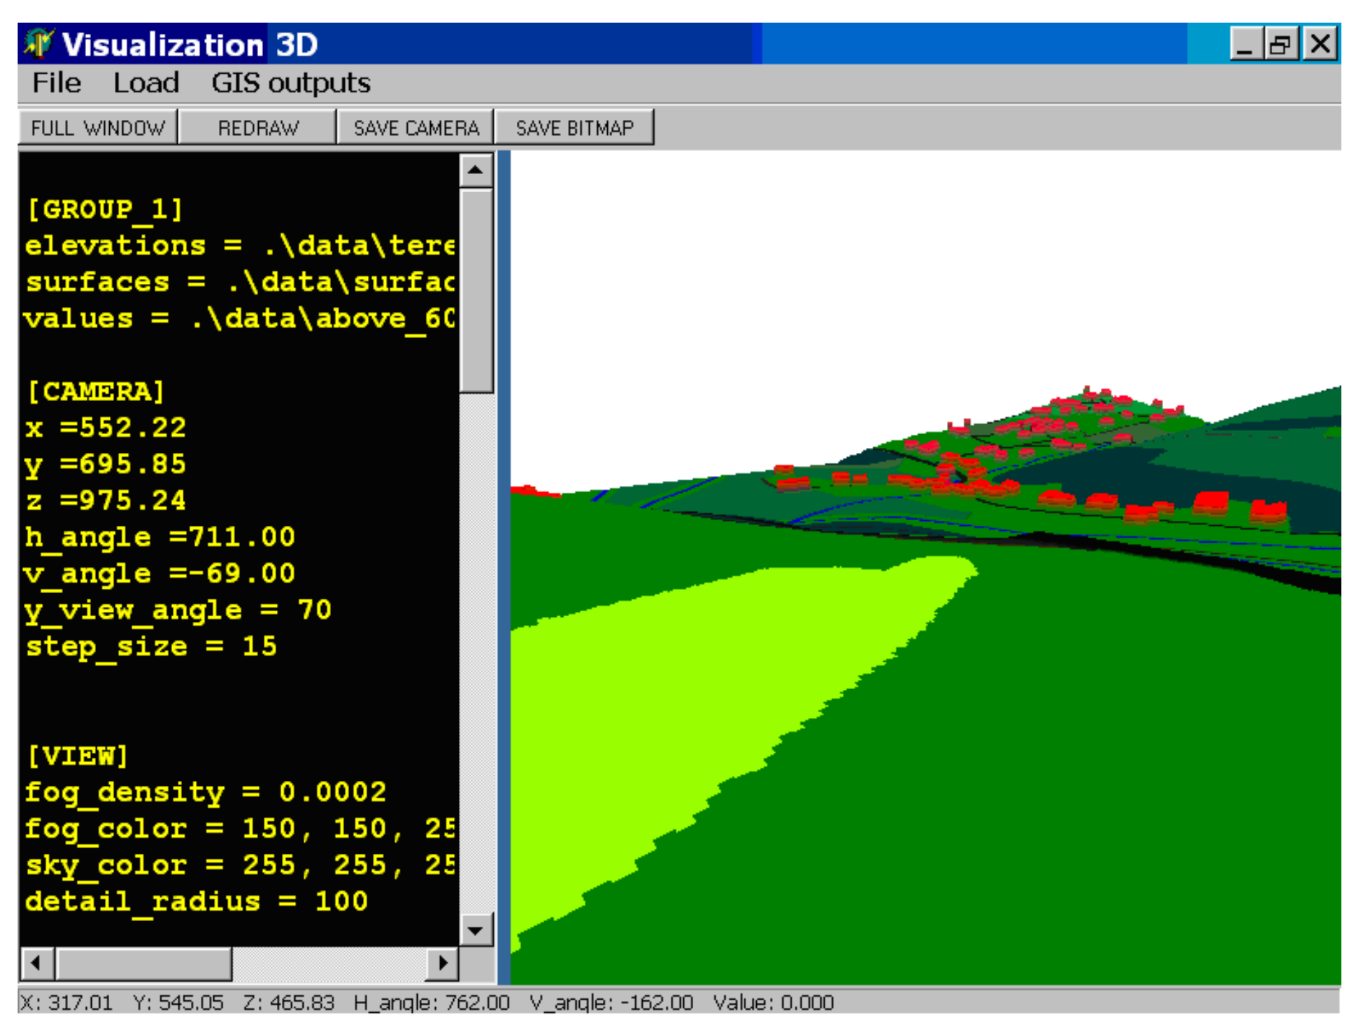Minimize the Visualization 3D window

pos(1245,45)
